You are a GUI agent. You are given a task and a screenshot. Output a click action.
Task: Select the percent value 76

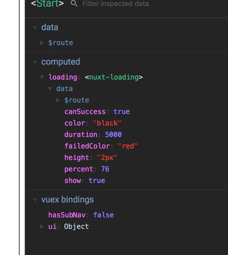point(105,169)
